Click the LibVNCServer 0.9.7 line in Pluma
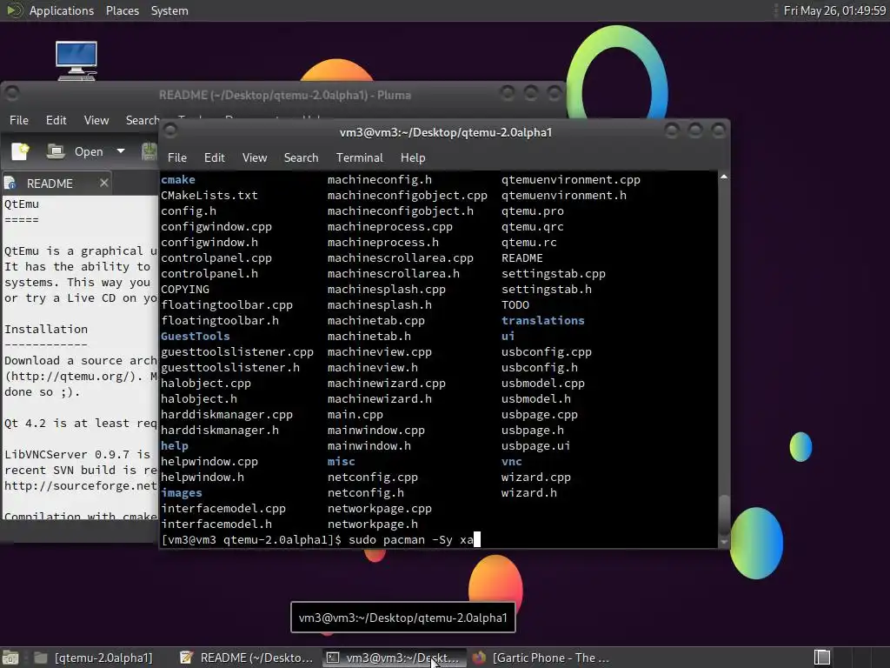The image size is (890, 668). pyautogui.click(x=77, y=454)
